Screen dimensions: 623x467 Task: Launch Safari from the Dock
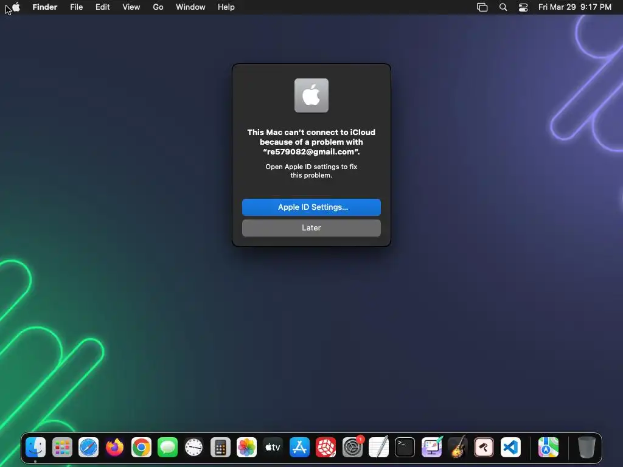pos(88,448)
